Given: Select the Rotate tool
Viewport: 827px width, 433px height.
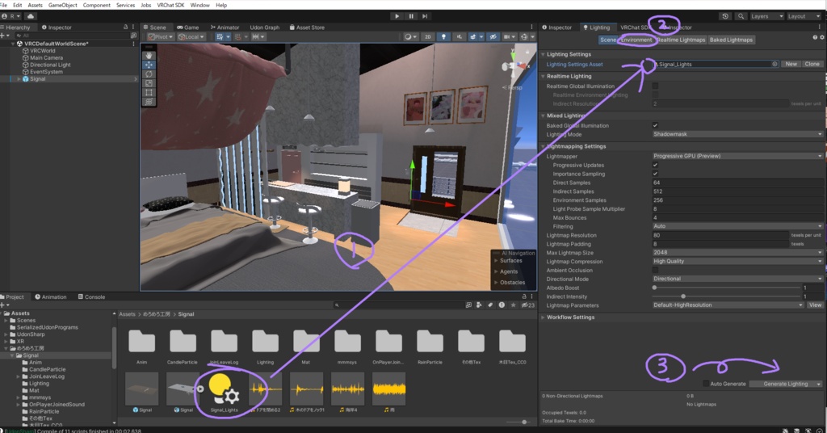Looking at the screenshot, I should coord(149,74).
